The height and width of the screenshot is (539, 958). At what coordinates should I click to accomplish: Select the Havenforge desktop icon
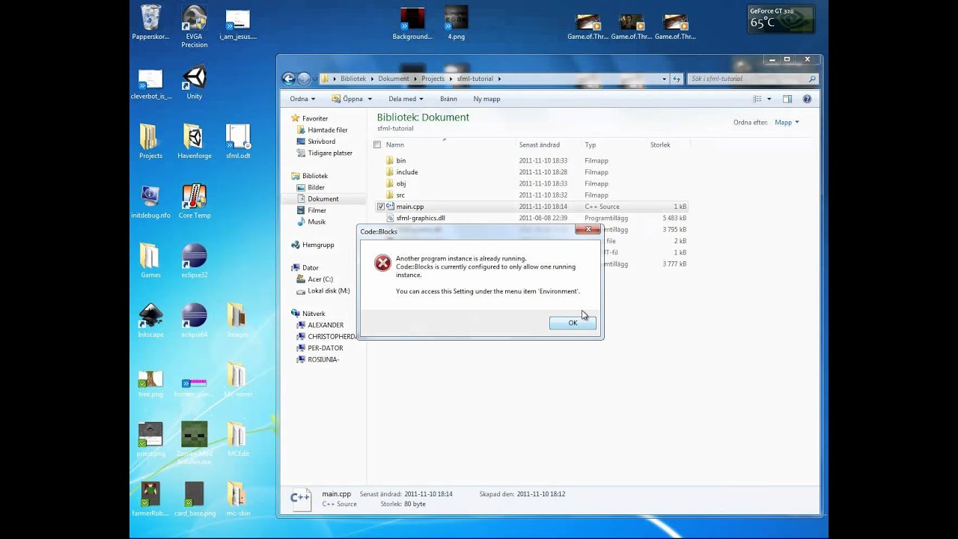click(194, 141)
